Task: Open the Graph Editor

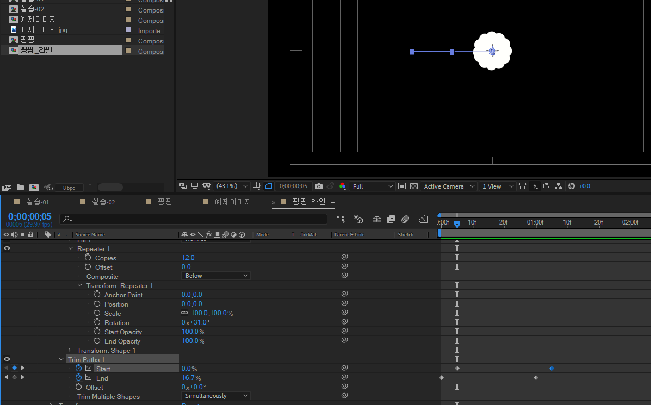Action: (x=424, y=219)
